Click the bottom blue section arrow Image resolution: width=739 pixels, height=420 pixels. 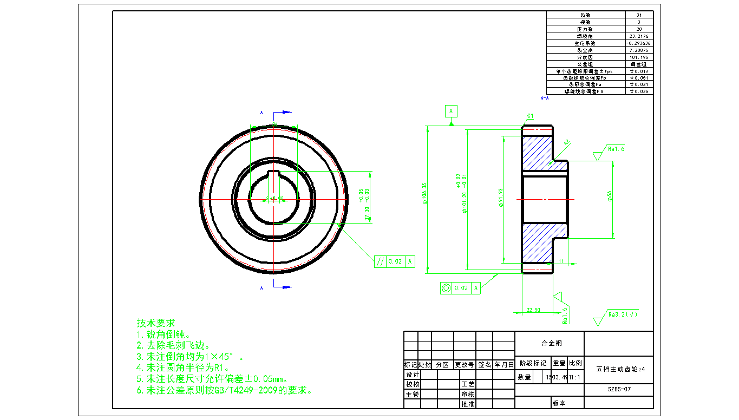pos(284,286)
